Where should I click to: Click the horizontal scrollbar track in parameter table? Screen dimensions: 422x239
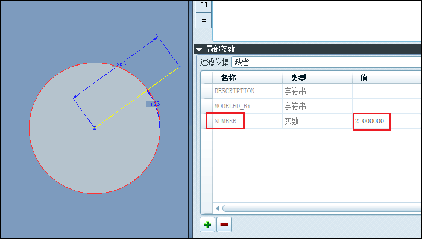click(x=321, y=208)
